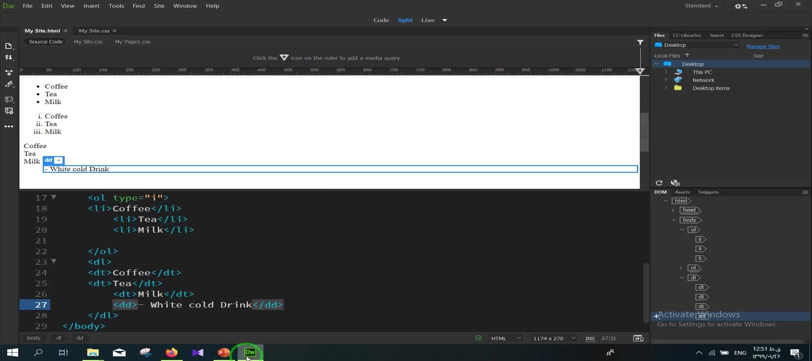Screen dimensions: 812x361
Task: Switch to the Files panel tab
Action: 659,35
